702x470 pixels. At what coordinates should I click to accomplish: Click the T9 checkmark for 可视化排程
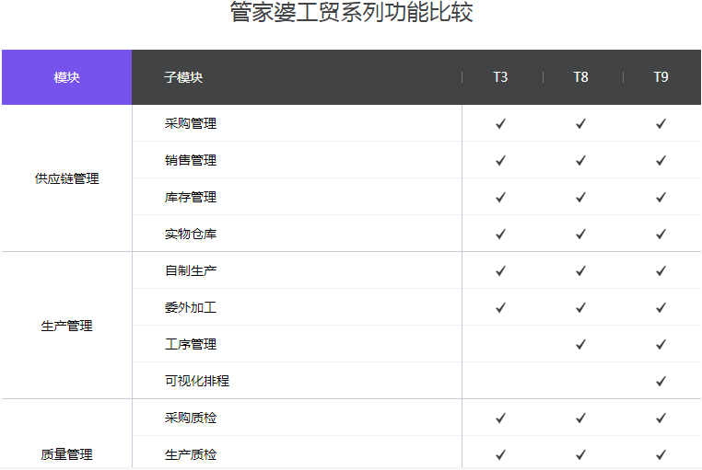(x=661, y=381)
